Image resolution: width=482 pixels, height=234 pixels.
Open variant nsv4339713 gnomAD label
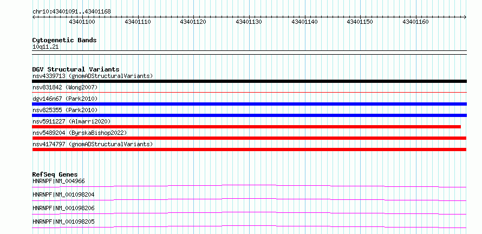[93, 76]
